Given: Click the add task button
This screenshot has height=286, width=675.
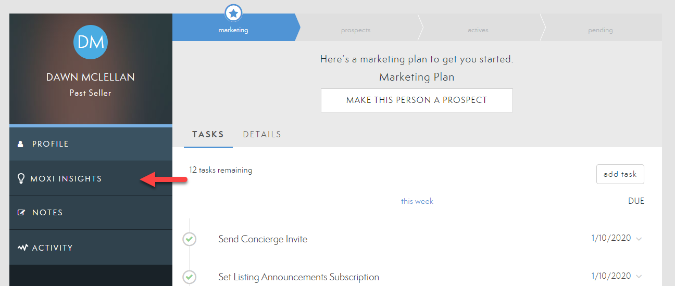Looking at the screenshot, I should click(620, 174).
